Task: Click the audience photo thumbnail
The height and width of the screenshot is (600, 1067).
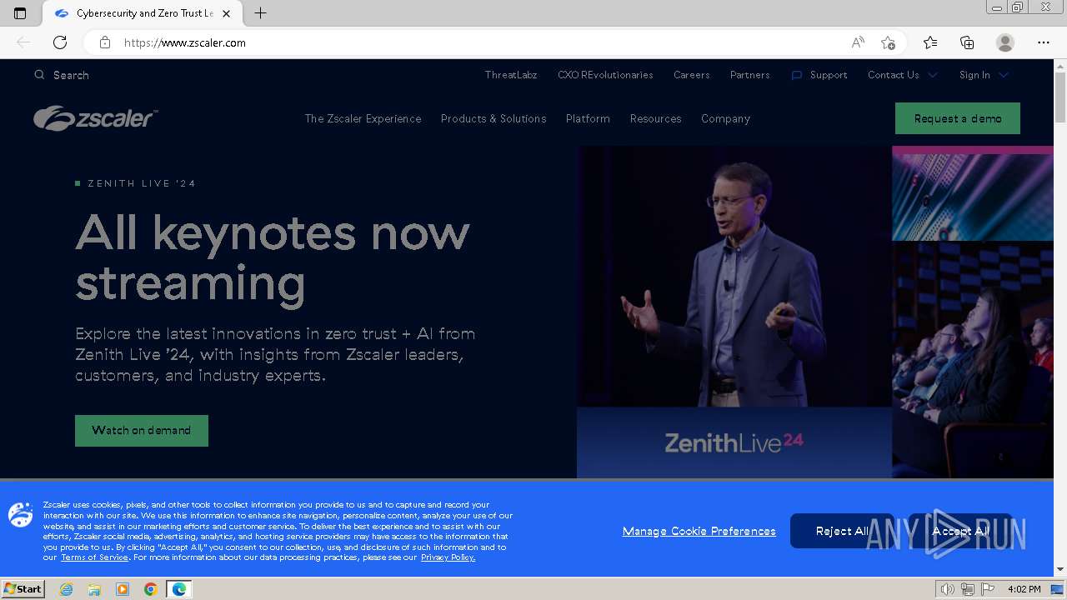Action: click(x=973, y=360)
